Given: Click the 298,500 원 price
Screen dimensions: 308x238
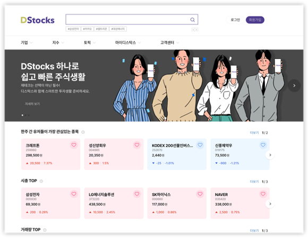Looking at the screenshot, I should (x=34, y=156).
